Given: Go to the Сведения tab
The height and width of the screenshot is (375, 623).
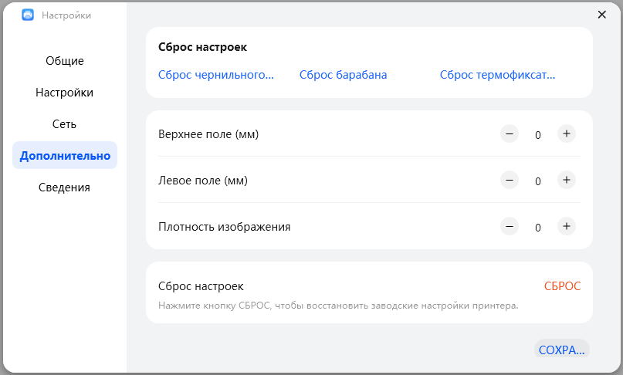Looking at the screenshot, I should pos(65,187).
